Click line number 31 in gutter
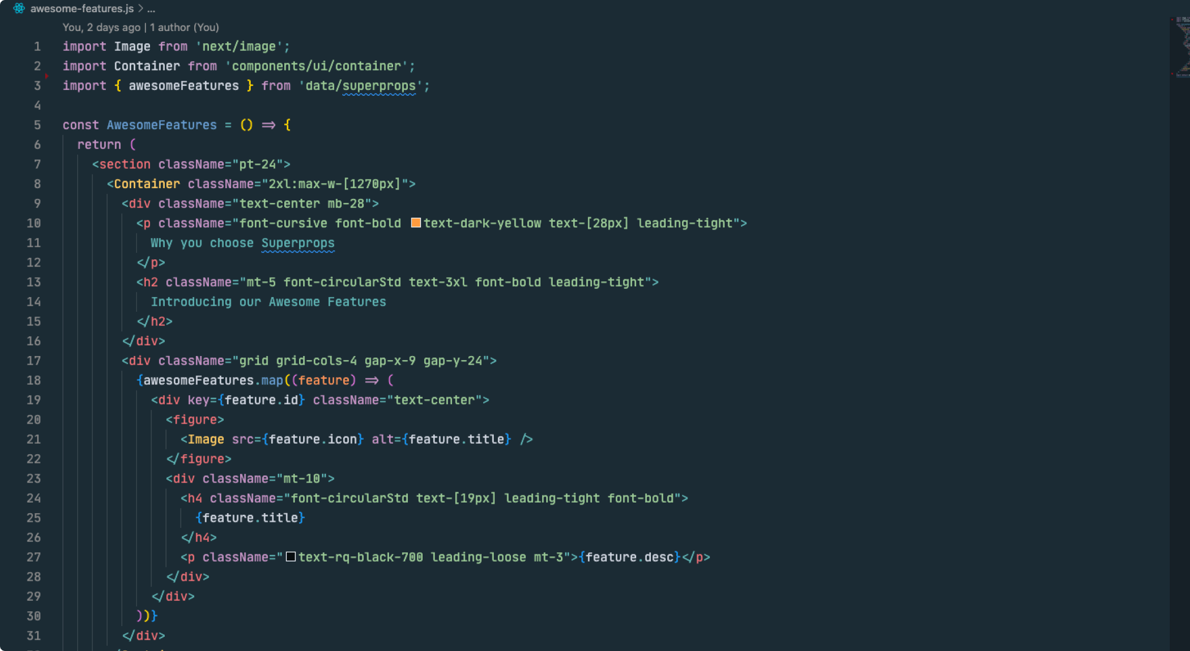This screenshot has width=1190, height=651. point(34,636)
